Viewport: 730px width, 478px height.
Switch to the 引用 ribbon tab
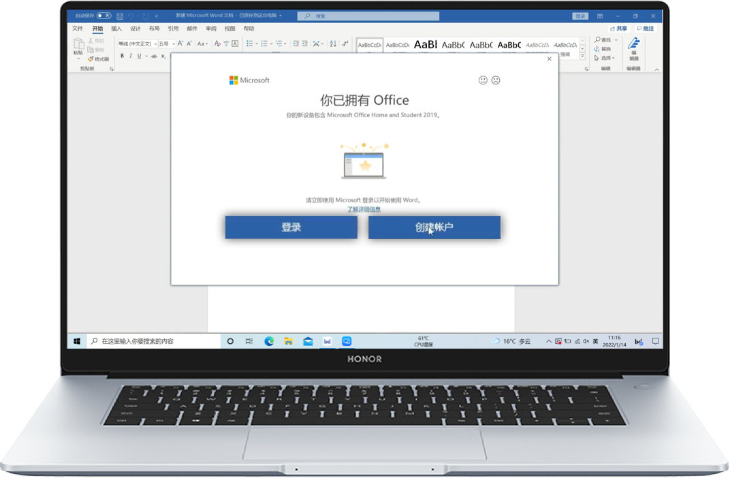173,29
